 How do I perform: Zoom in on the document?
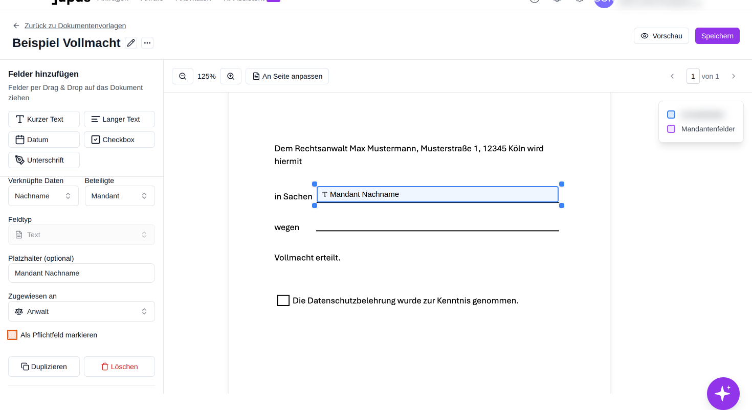tap(231, 76)
